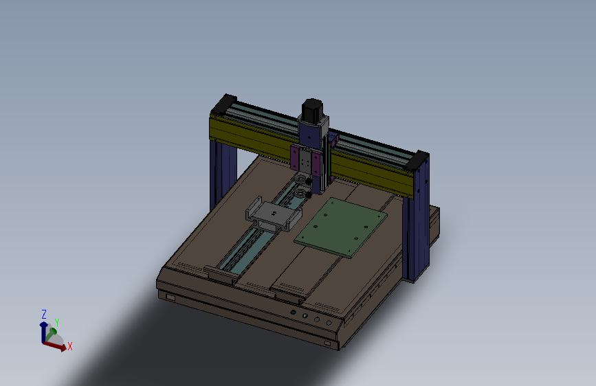Click the blue Z axis of the orientation triad
The height and width of the screenshot is (386, 596).
tap(43, 332)
